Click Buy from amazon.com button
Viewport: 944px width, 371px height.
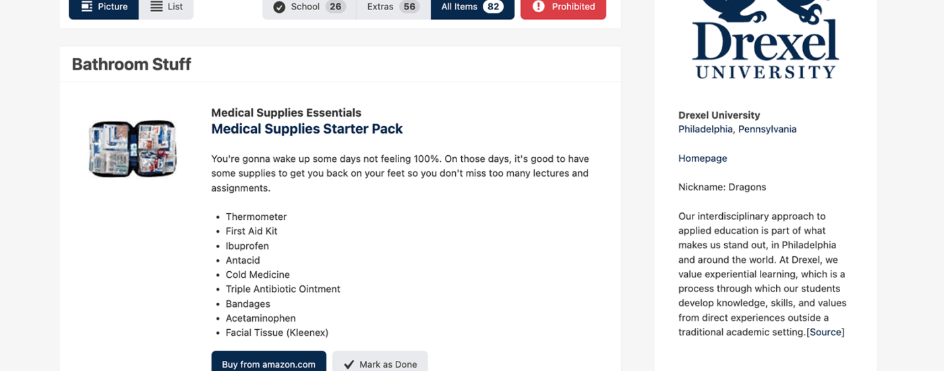point(268,362)
